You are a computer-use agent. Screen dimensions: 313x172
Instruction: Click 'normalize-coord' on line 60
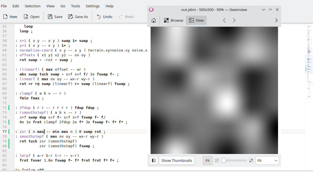coord(36,50)
